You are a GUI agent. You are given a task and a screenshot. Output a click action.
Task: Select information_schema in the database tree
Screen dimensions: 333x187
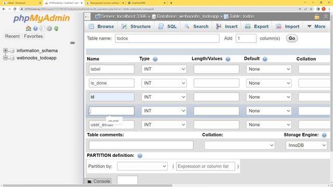coord(37,50)
